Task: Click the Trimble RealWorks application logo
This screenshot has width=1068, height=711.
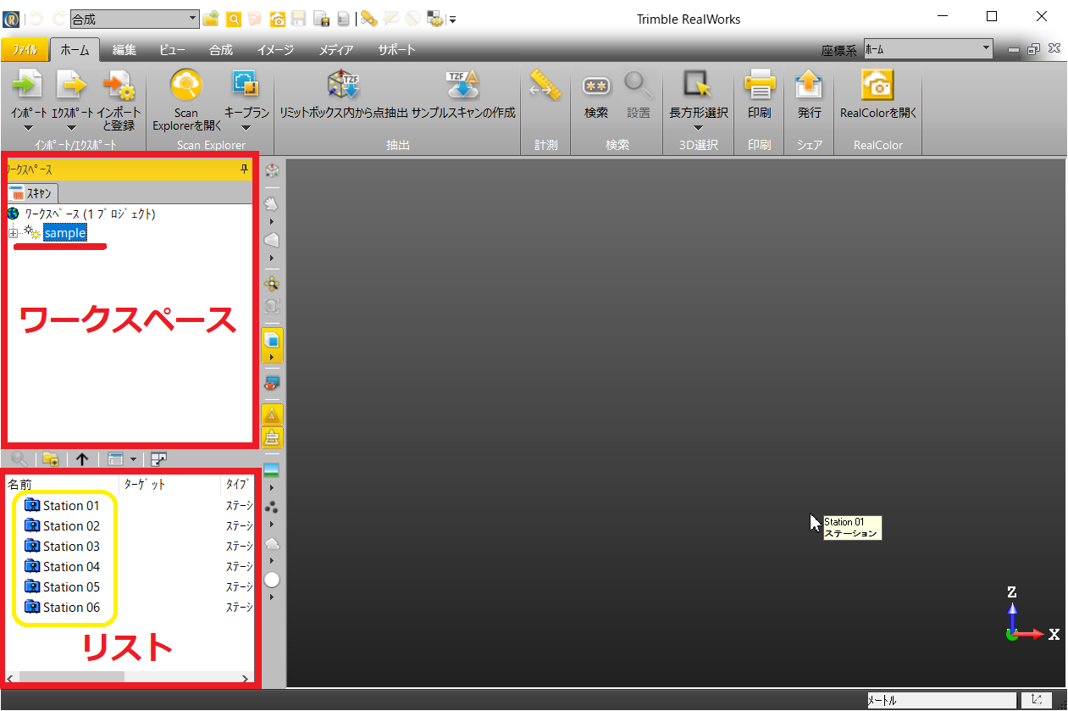Action: pos(11,19)
